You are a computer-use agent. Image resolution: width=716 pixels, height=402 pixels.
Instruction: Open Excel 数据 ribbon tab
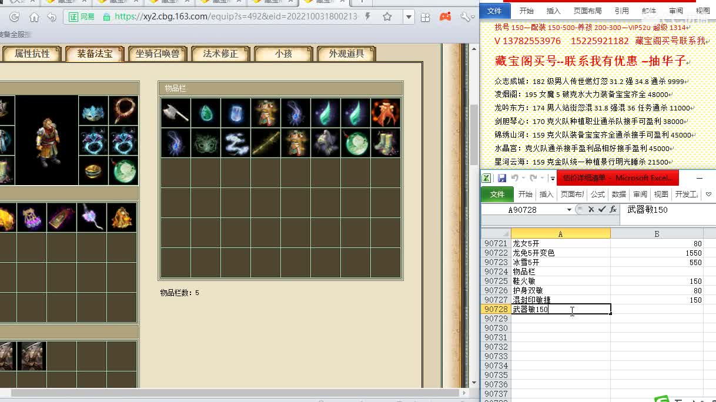click(x=619, y=195)
